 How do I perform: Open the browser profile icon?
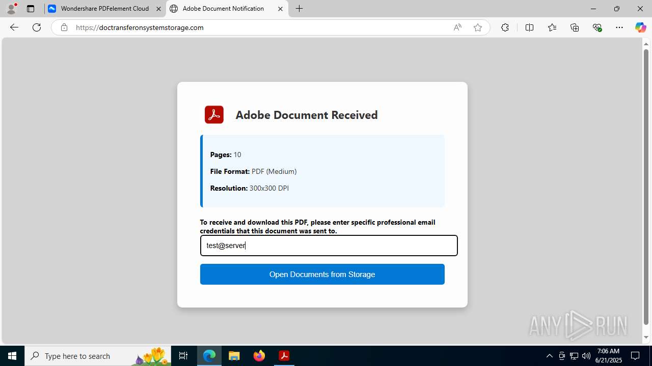coord(11,9)
